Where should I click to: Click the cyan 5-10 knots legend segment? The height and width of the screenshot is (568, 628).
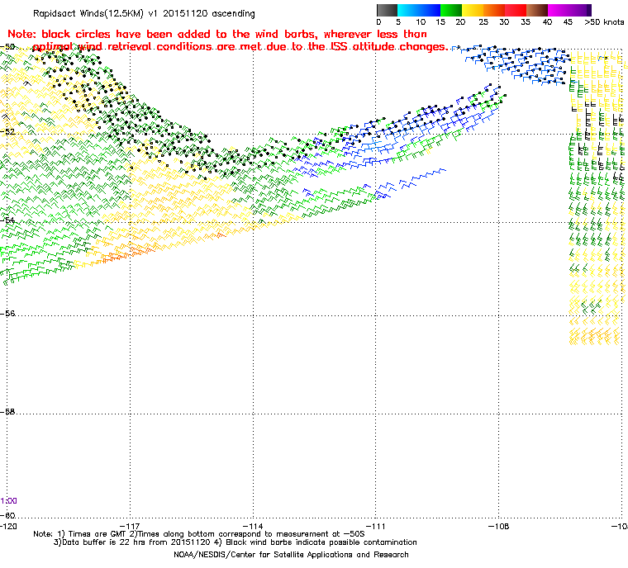[408, 10]
